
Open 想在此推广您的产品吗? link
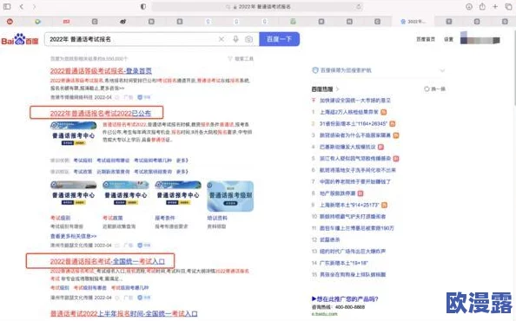click(x=345, y=299)
